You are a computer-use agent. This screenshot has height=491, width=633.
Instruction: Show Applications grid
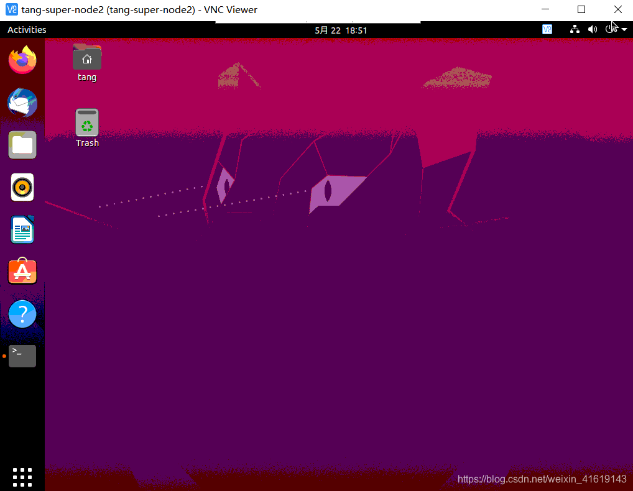point(22,477)
